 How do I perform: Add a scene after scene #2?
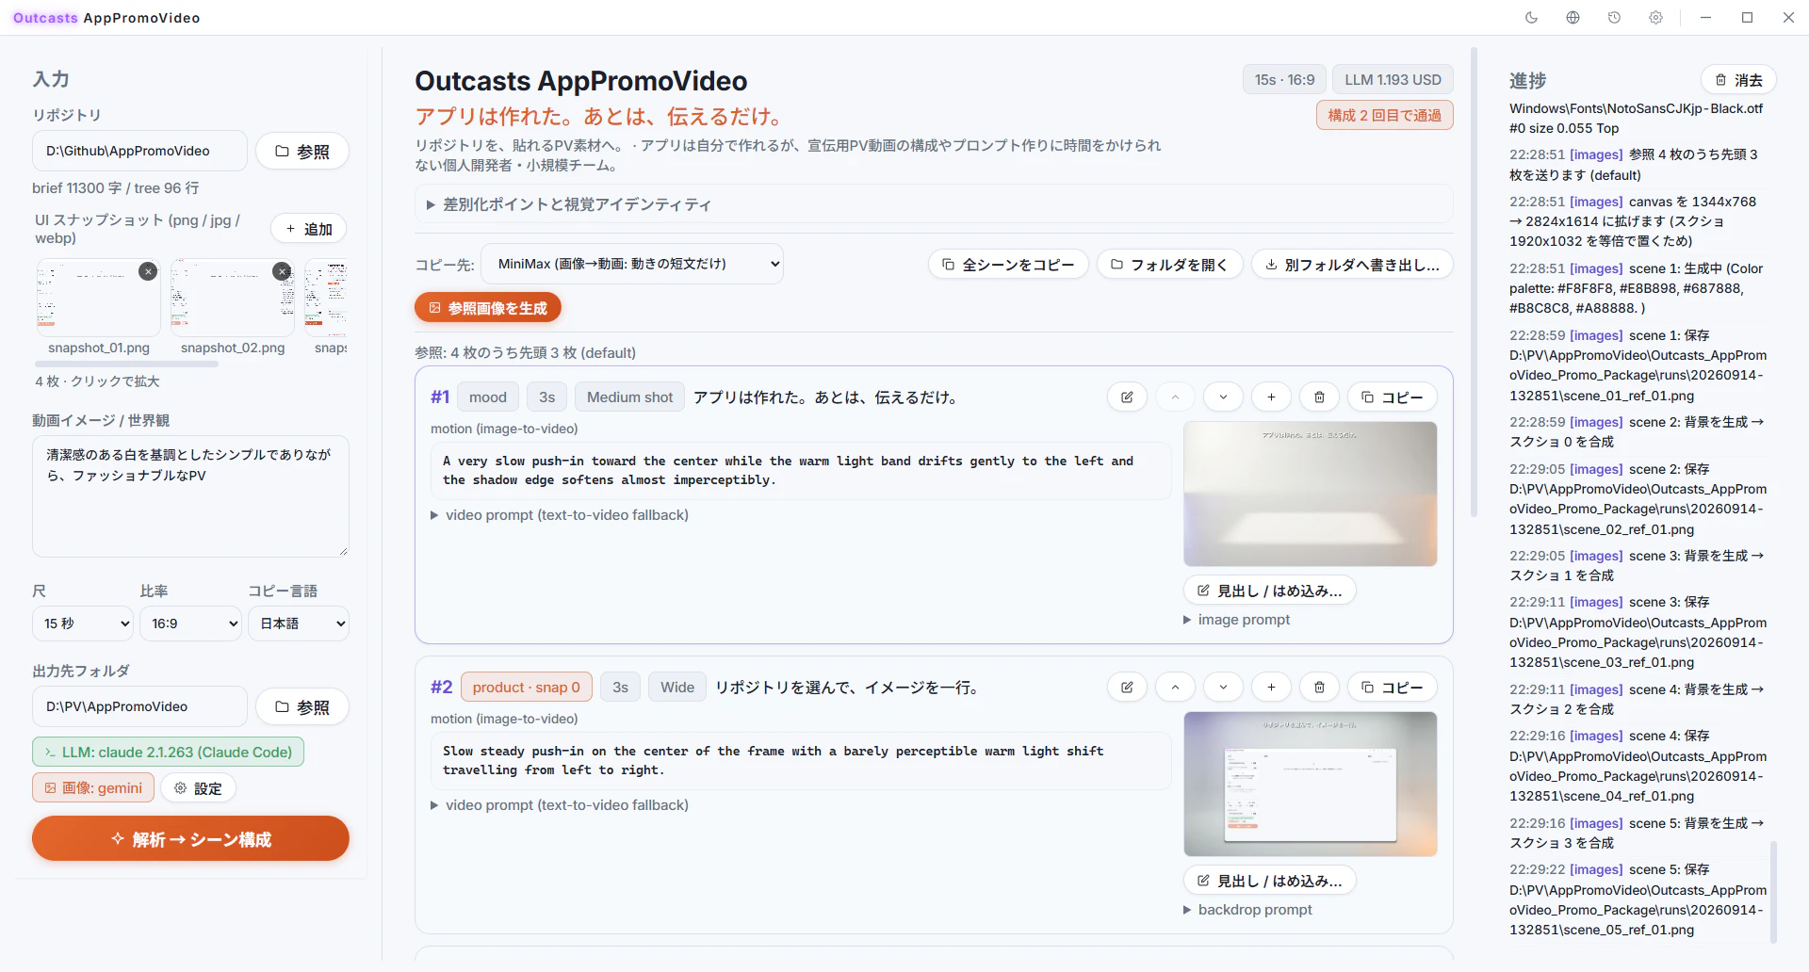tap(1271, 688)
